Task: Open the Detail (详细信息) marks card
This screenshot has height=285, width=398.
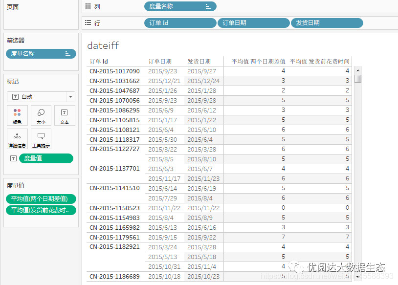Action: (17, 138)
